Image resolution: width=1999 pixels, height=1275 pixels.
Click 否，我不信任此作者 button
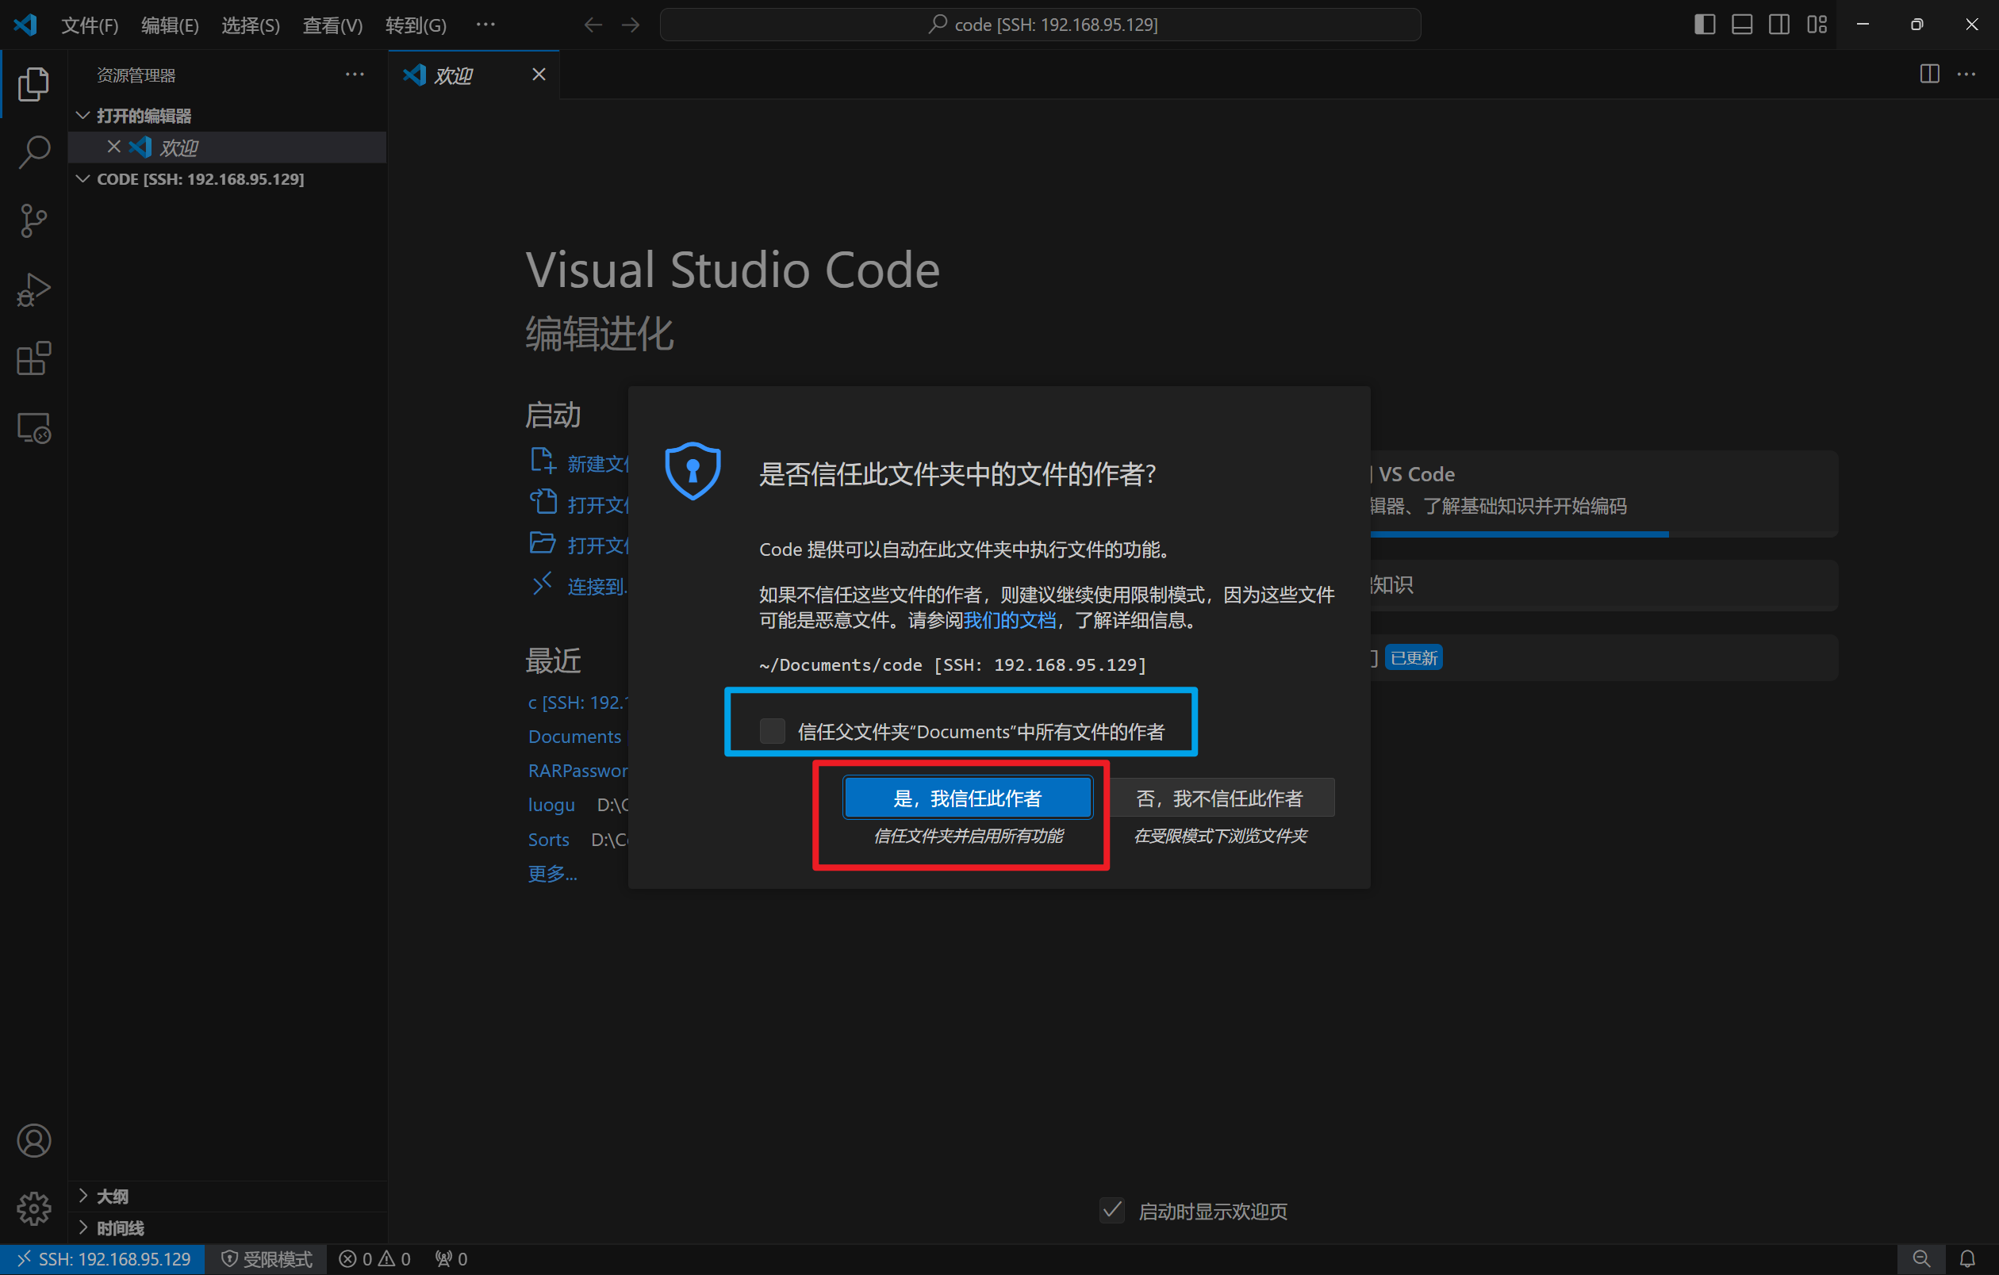(1219, 797)
